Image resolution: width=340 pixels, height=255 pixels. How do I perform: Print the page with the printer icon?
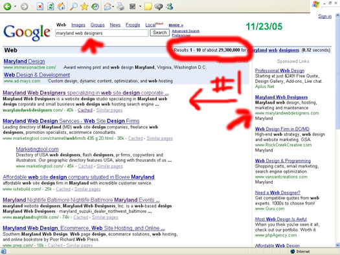(120, 6)
